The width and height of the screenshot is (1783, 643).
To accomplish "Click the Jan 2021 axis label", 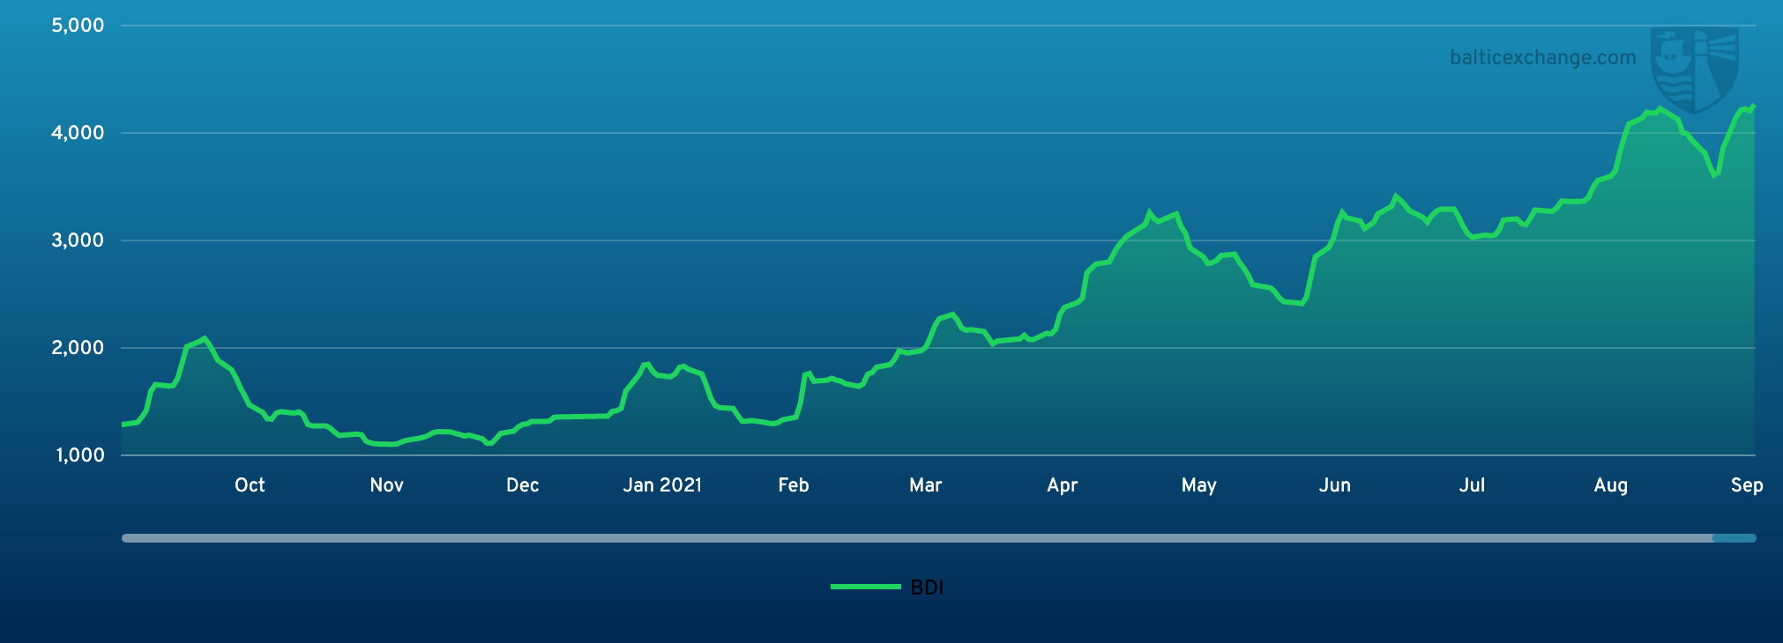I will point(662,485).
